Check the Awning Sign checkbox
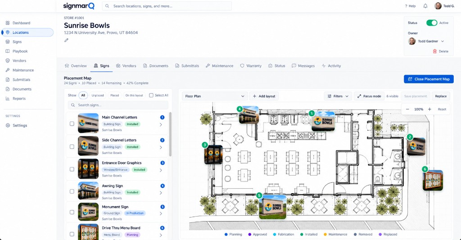461x240 pixels. [72, 191]
